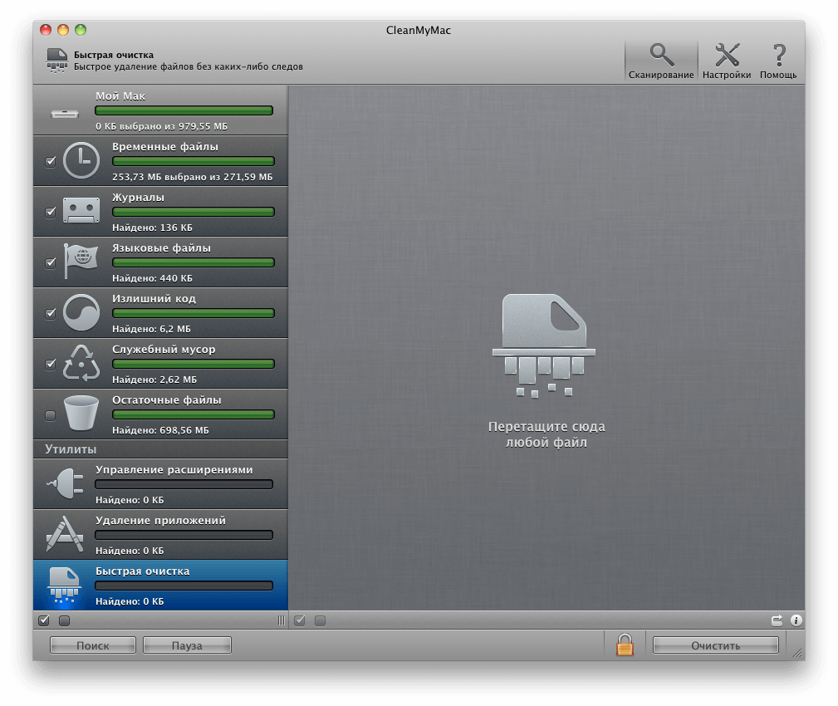Click the clock icon for Временные файлы
Viewport: 838px width, 706px height.
click(81, 160)
